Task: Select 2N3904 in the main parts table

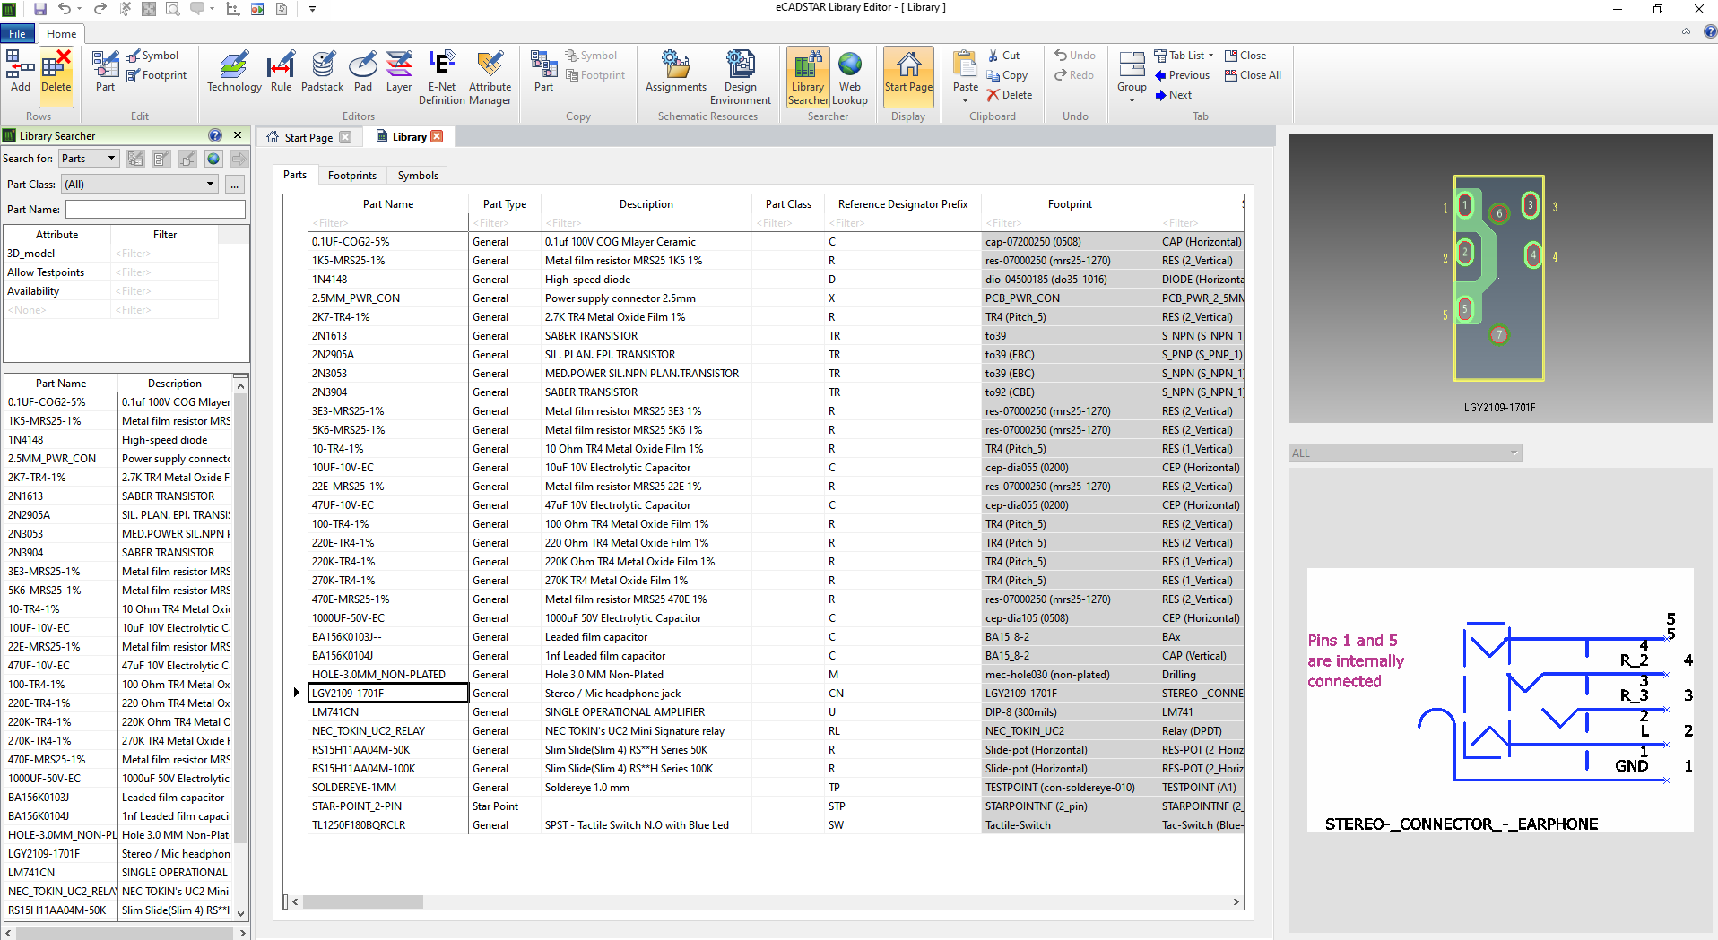Action: point(775,392)
